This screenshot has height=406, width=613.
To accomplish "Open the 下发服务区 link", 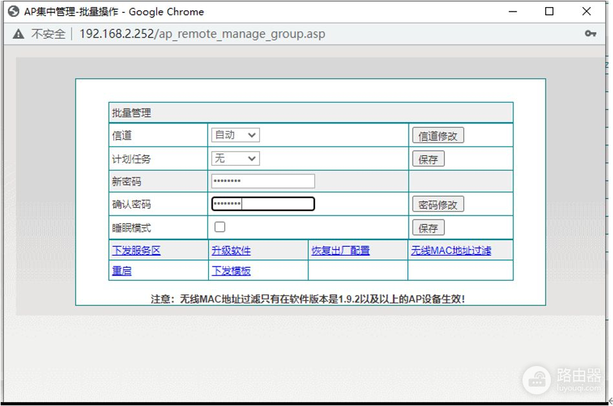I will coord(136,250).
